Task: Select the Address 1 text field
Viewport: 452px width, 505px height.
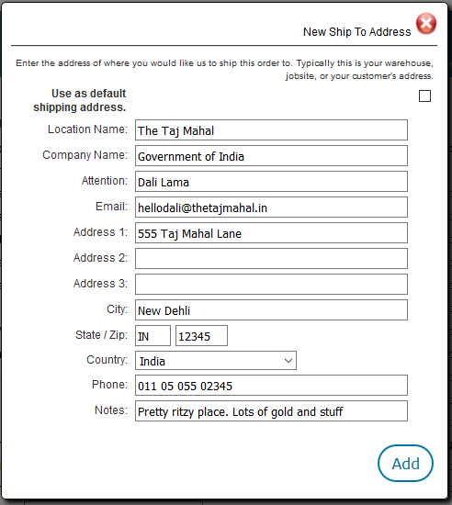Action: pos(271,233)
